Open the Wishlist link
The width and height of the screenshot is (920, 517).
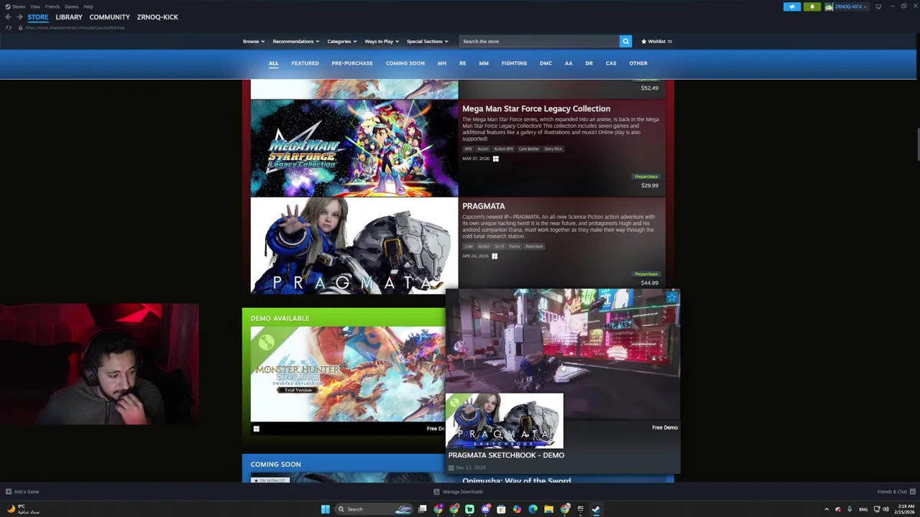tap(657, 41)
